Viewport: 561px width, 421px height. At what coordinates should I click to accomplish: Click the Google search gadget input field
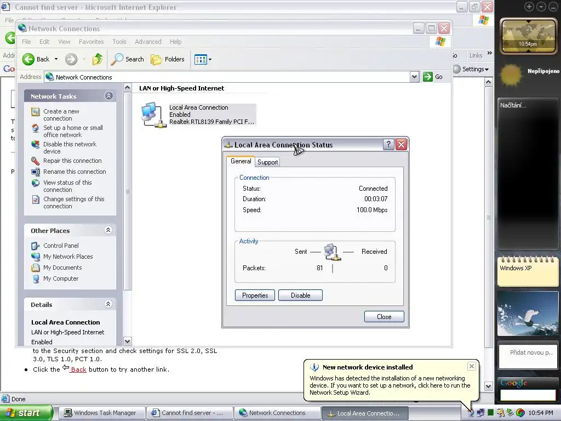coord(528,395)
